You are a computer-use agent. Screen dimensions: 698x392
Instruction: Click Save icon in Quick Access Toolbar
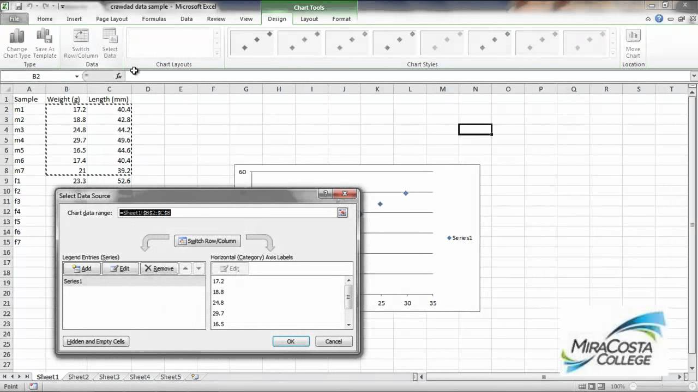(x=19, y=7)
